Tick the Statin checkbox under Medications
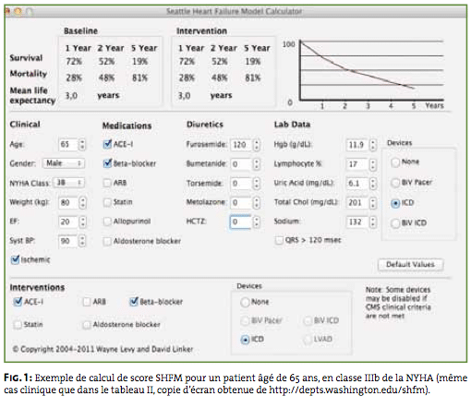Screen dimensions: 471x408 click(x=107, y=202)
